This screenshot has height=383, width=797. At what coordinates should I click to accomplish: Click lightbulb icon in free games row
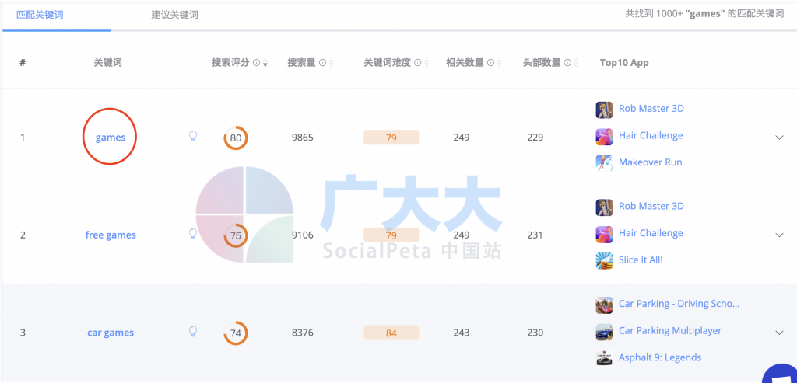[193, 234]
